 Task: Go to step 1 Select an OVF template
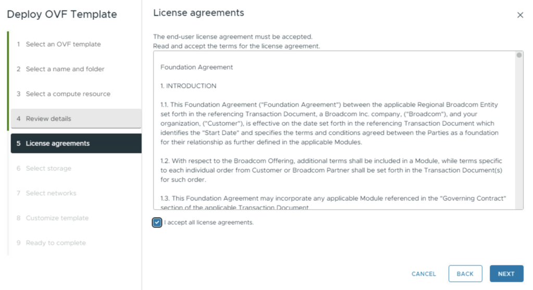tap(63, 44)
